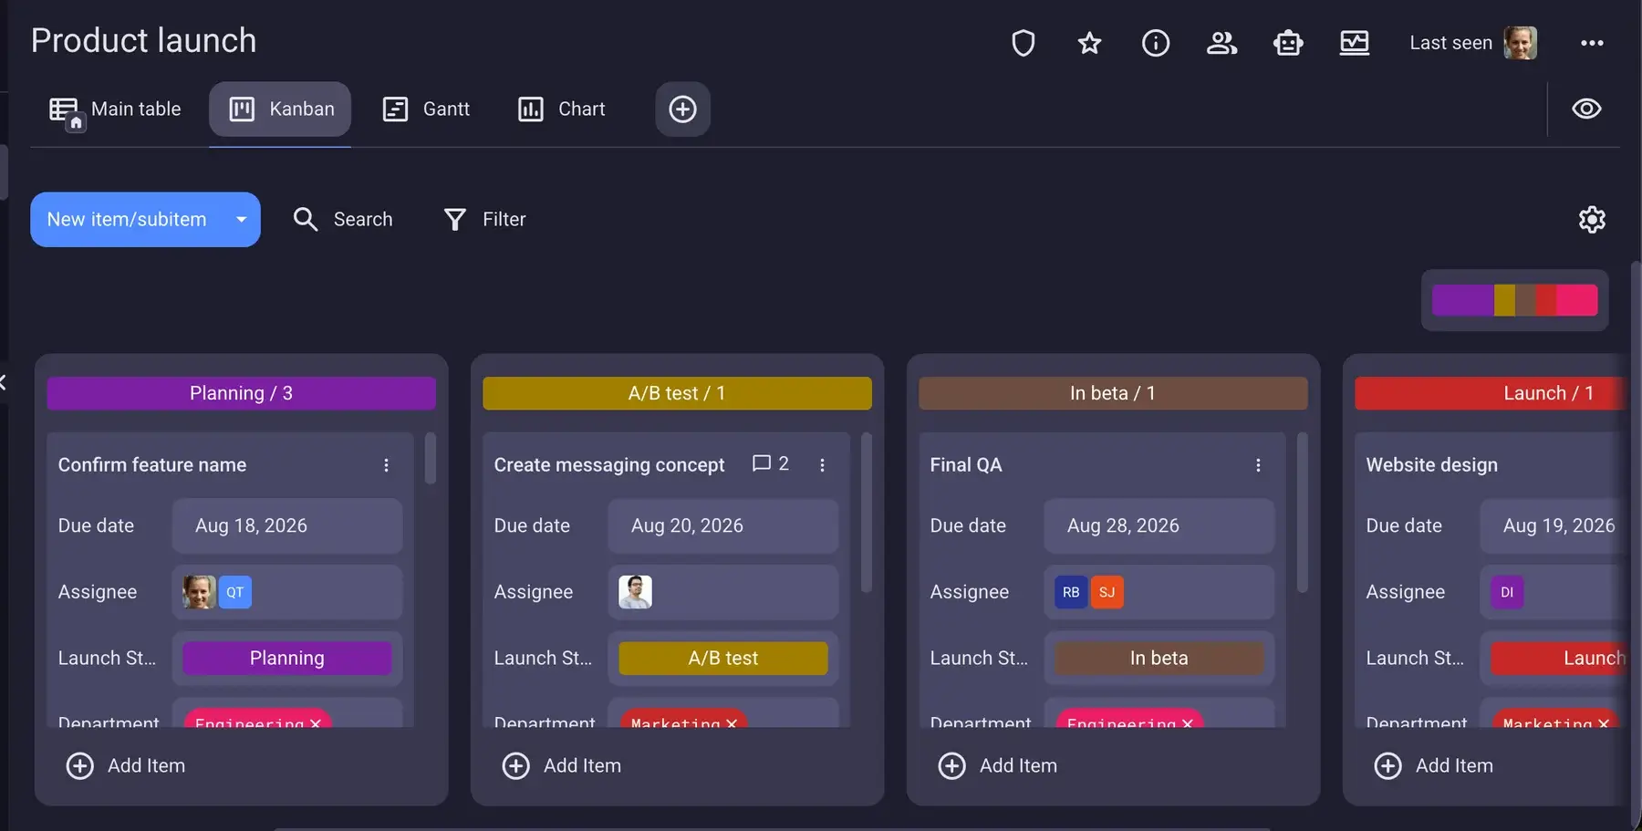Screen dimensions: 1642x831
Task: Open Website design card title
Action: pos(1432,465)
